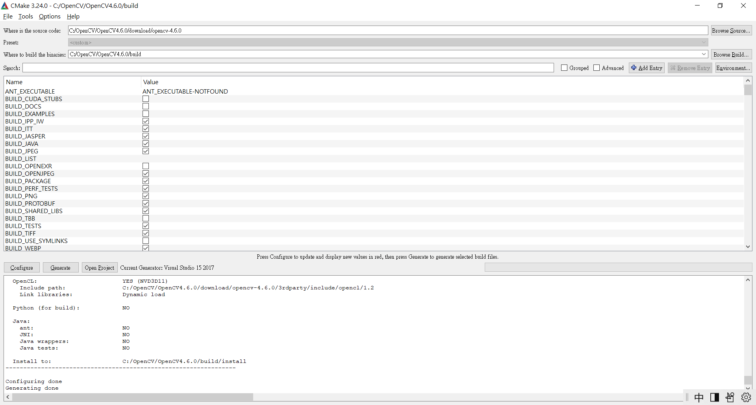The height and width of the screenshot is (405, 756).
Task: Select the BUILD_TIFF entry name
Action: tap(20, 233)
